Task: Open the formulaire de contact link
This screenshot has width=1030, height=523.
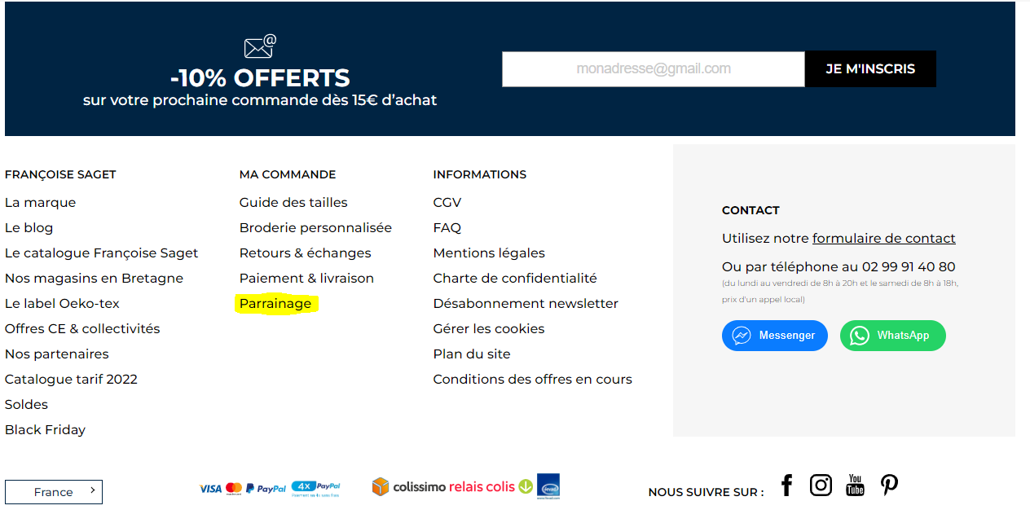Action: coord(883,239)
